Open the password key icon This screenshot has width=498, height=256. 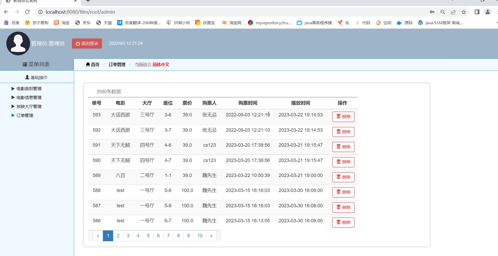(432, 12)
